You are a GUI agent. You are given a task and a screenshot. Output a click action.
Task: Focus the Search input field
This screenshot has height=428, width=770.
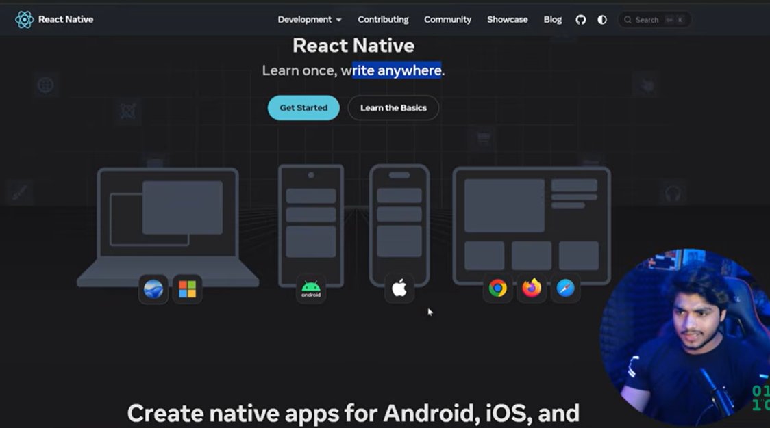[x=654, y=20]
